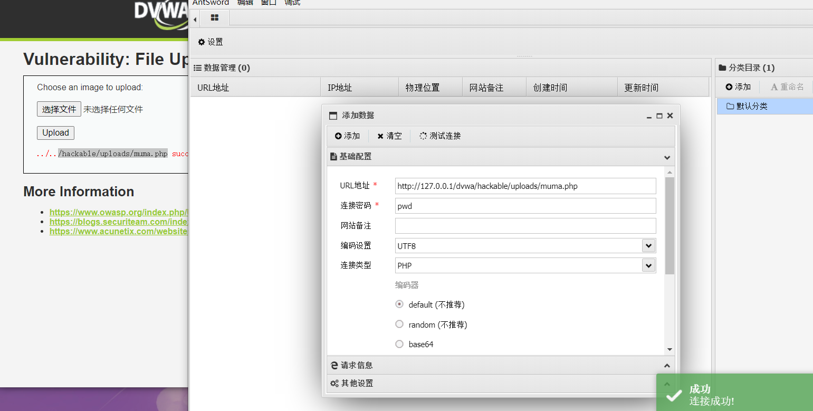This screenshot has width=813, height=411.
Task: Open the 编辑 menu
Action: click(245, 2)
